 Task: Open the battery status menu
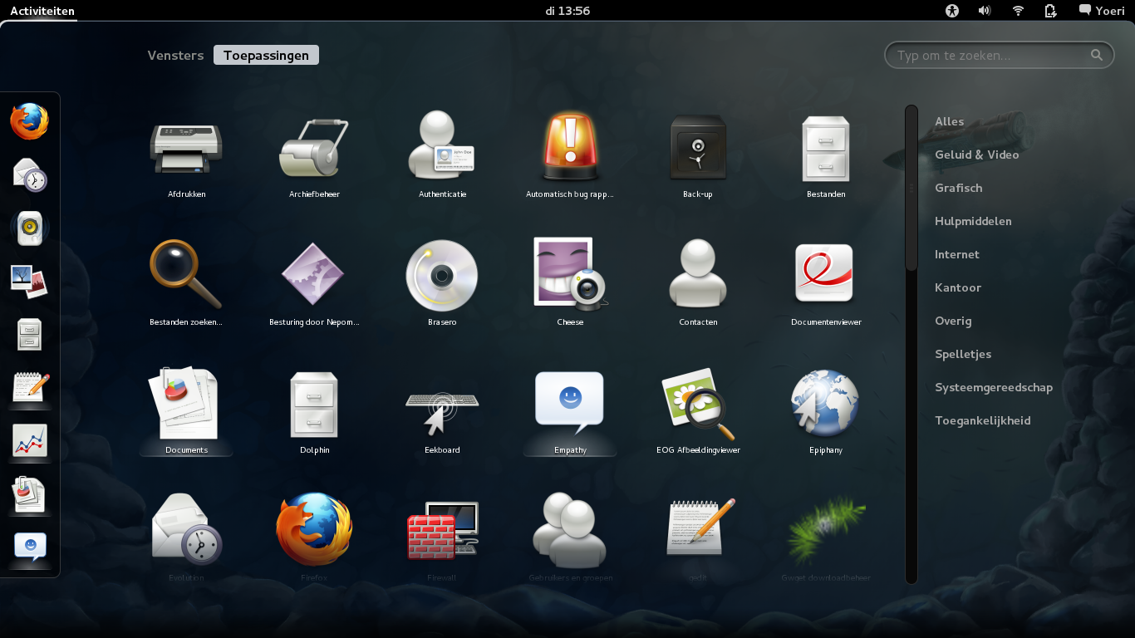pyautogui.click(x=1050, y=11)
